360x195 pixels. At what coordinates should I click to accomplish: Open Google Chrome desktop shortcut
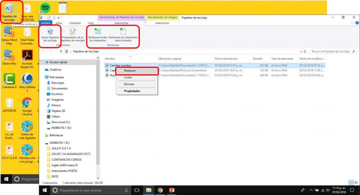[x=27, y=106]
